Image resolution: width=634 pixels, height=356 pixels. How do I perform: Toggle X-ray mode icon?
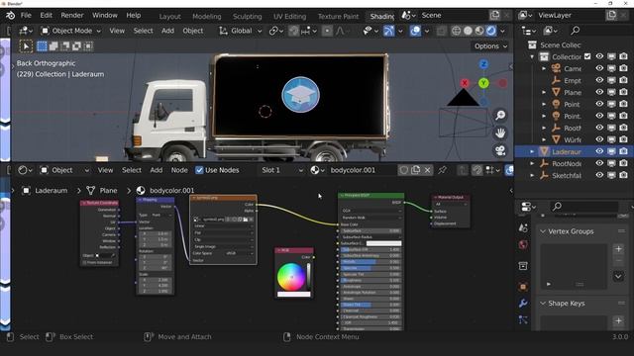[442, 31]
